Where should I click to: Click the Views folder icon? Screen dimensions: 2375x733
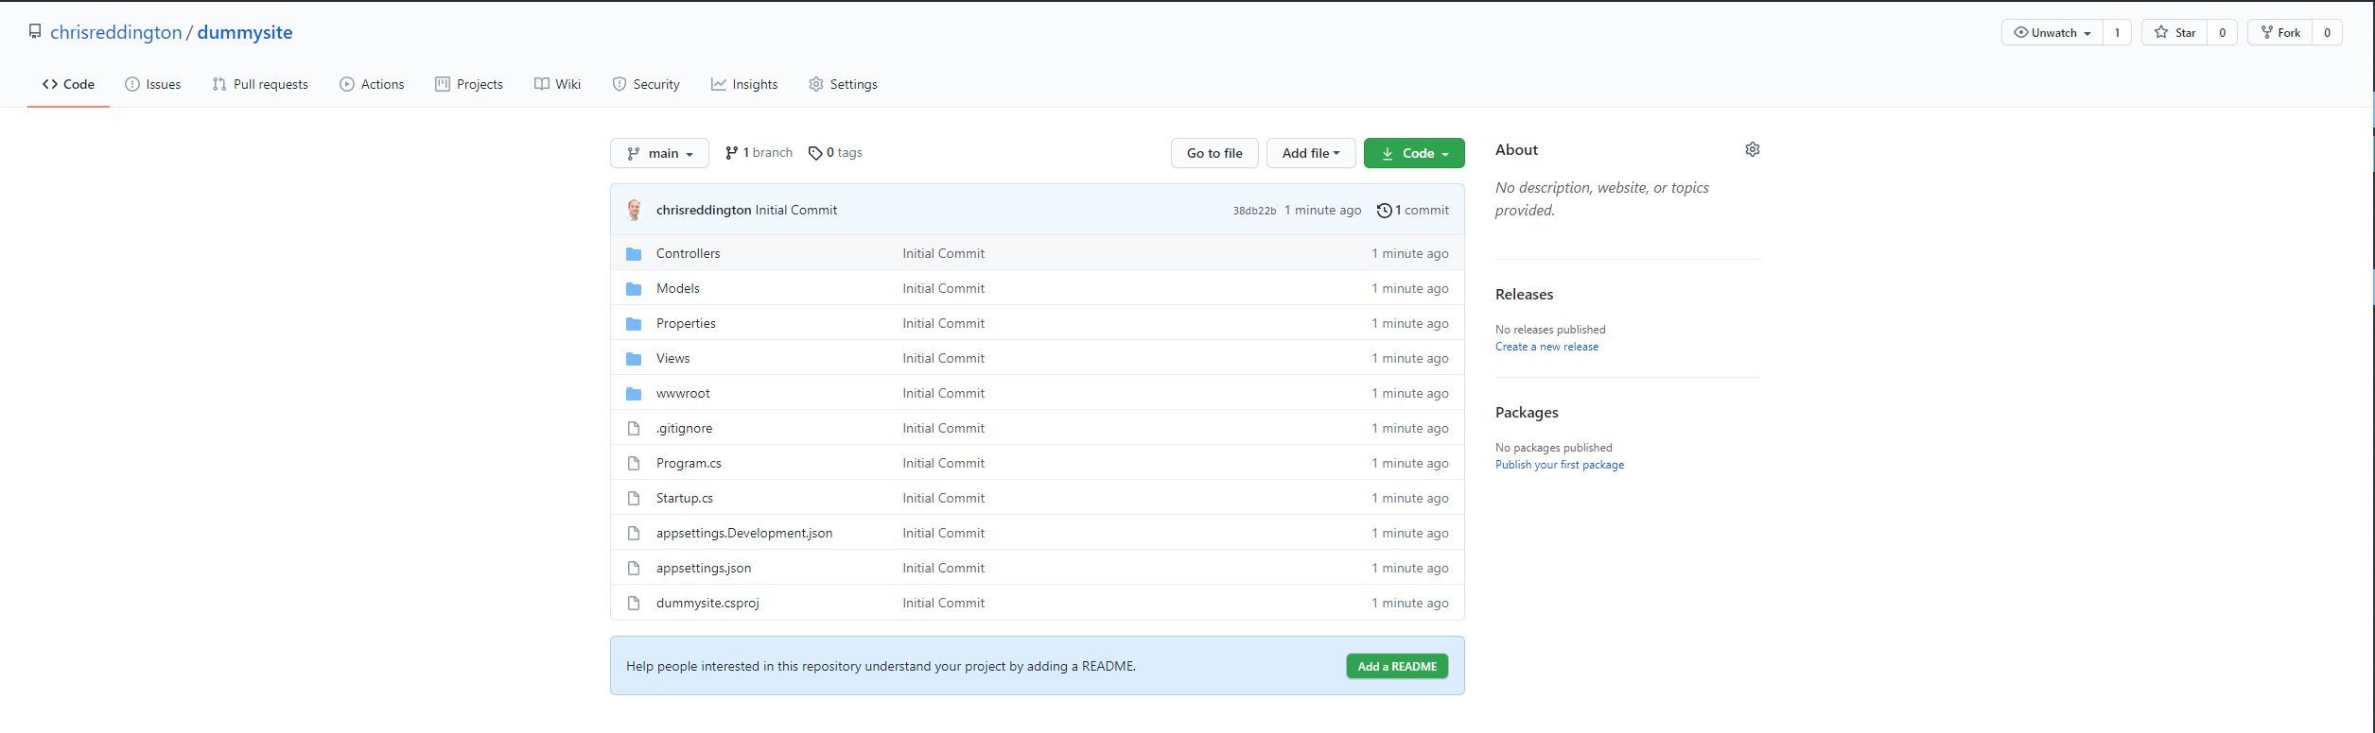click(634, 358)
